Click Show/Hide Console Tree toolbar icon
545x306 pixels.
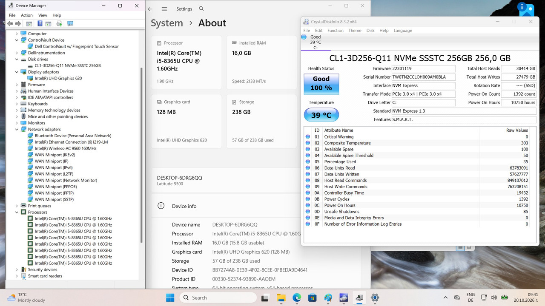click(29, 24)
